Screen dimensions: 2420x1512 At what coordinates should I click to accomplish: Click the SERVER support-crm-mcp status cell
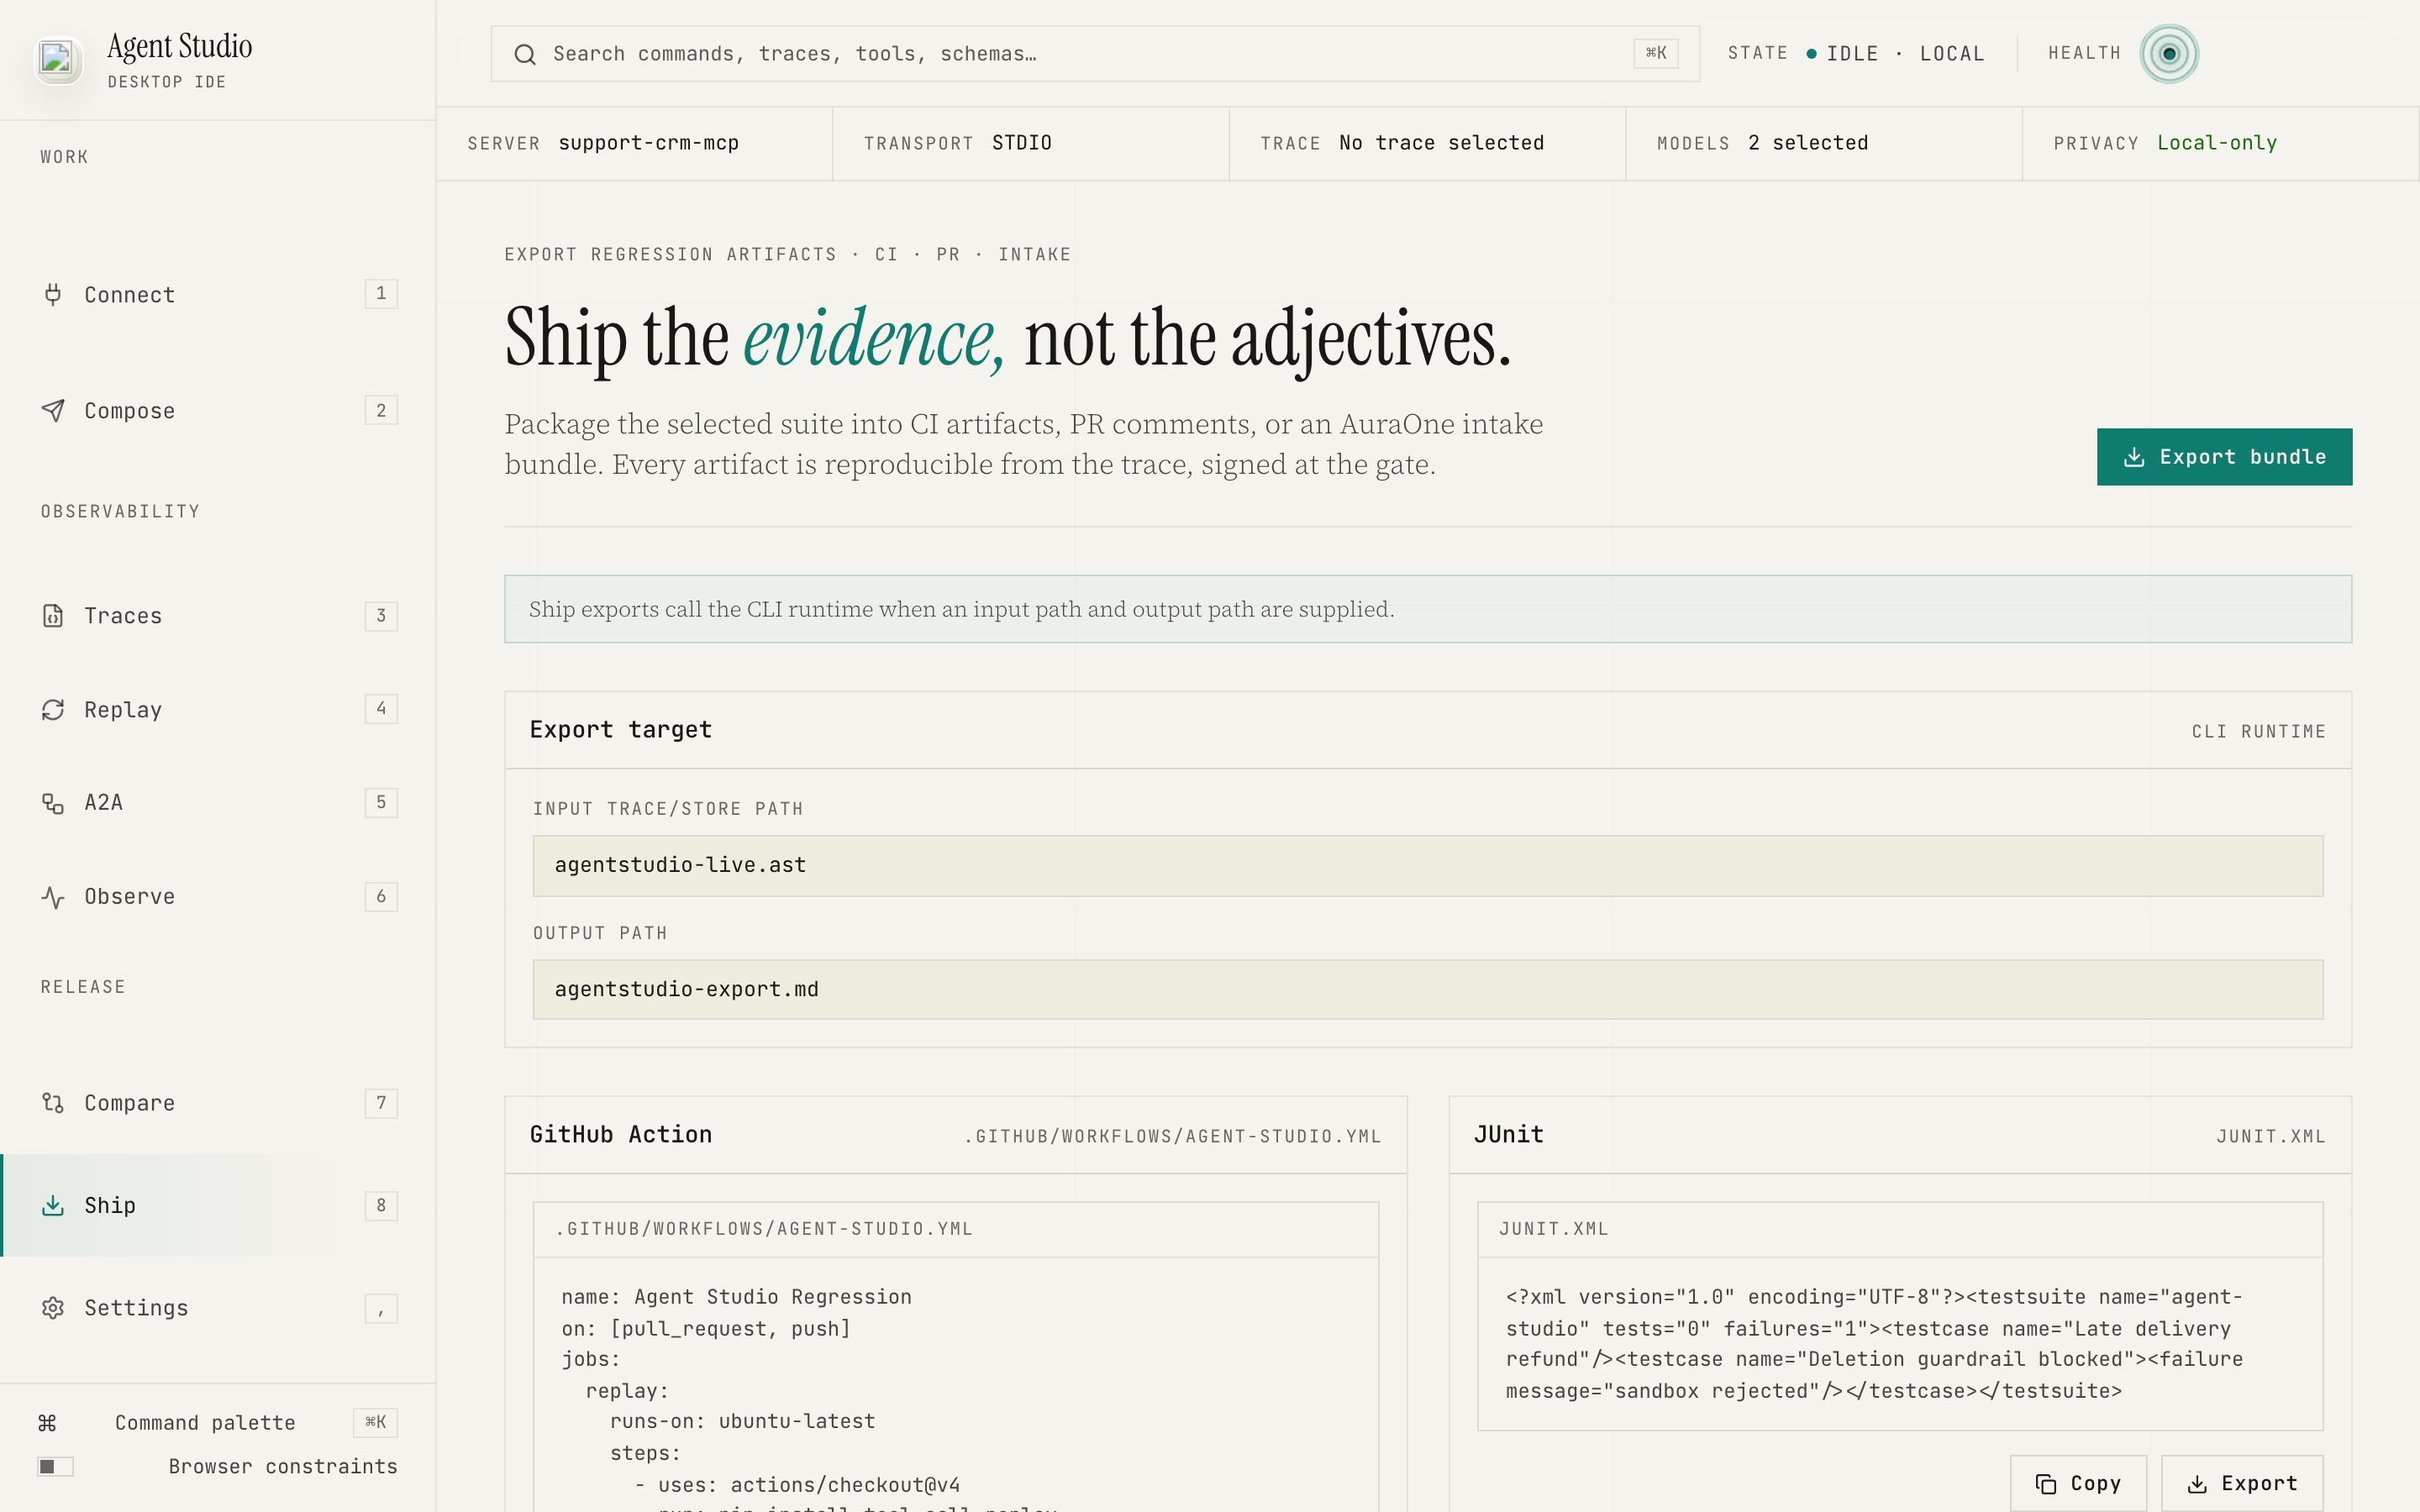tap(634, 143)
